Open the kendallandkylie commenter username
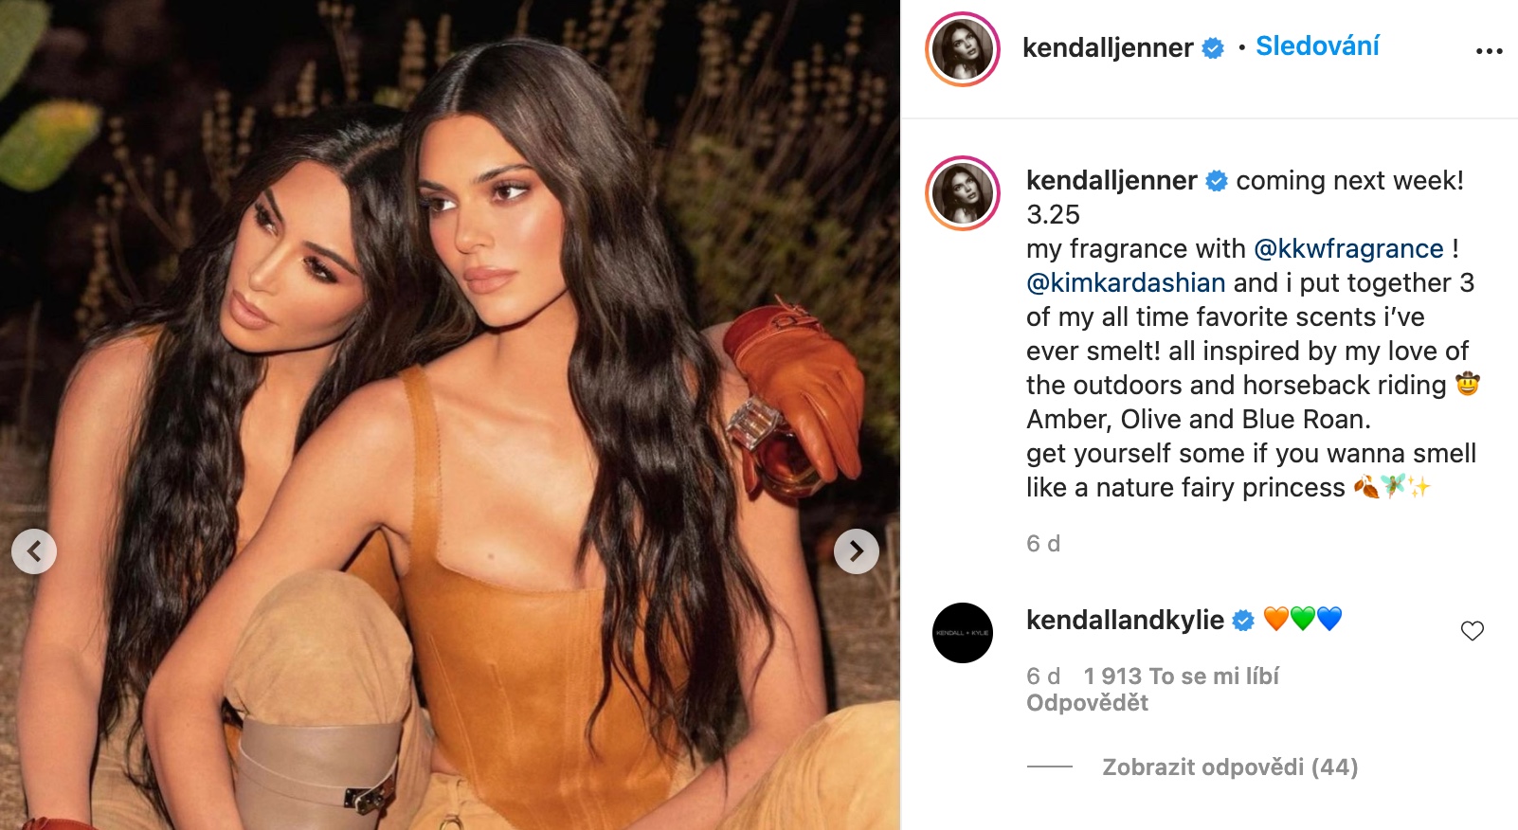This screenshot has height=830, width=1518. (1125, 620)
